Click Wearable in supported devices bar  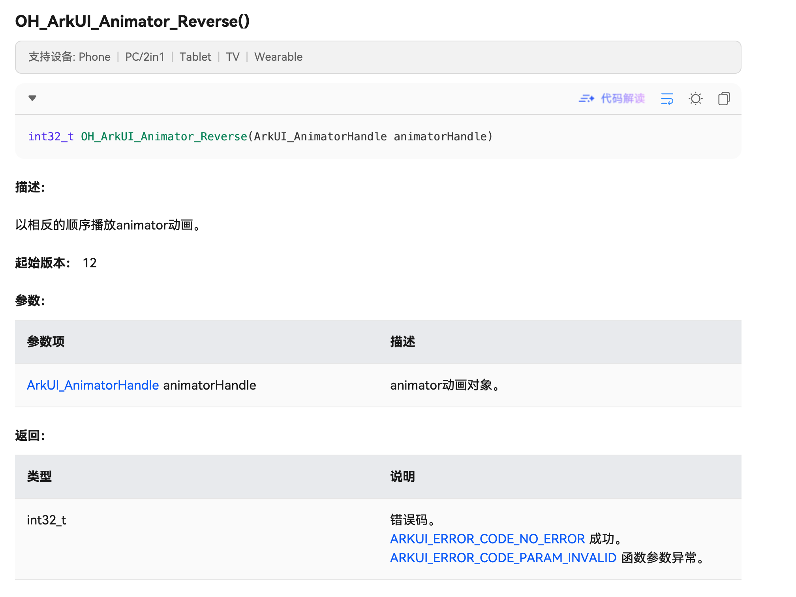pos(278,57)
